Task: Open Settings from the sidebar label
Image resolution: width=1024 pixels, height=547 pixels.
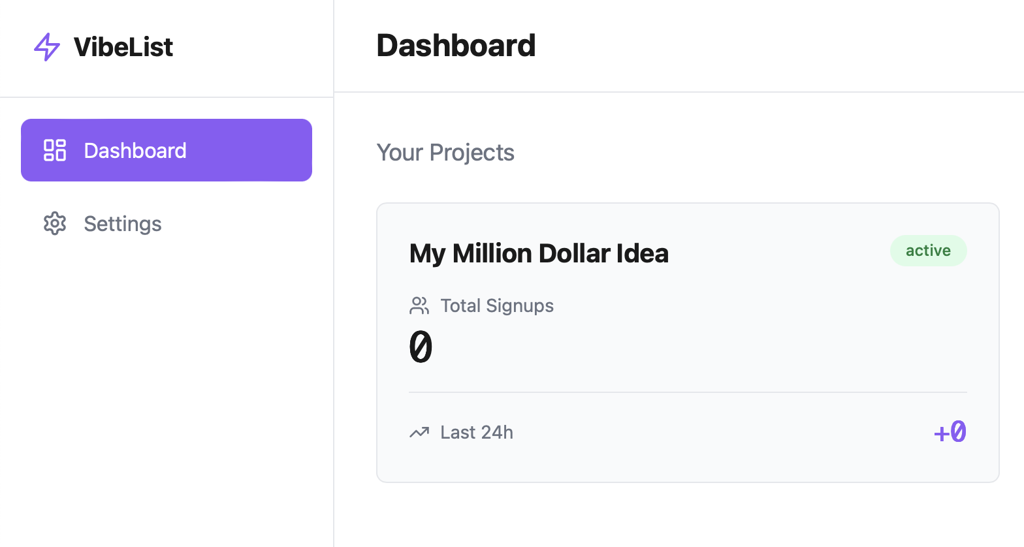Action: pos(123,224)
